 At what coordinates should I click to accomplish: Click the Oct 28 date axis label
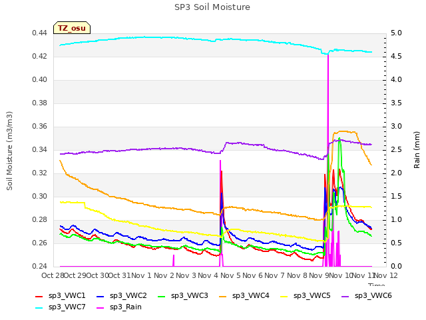click(53, 276)
